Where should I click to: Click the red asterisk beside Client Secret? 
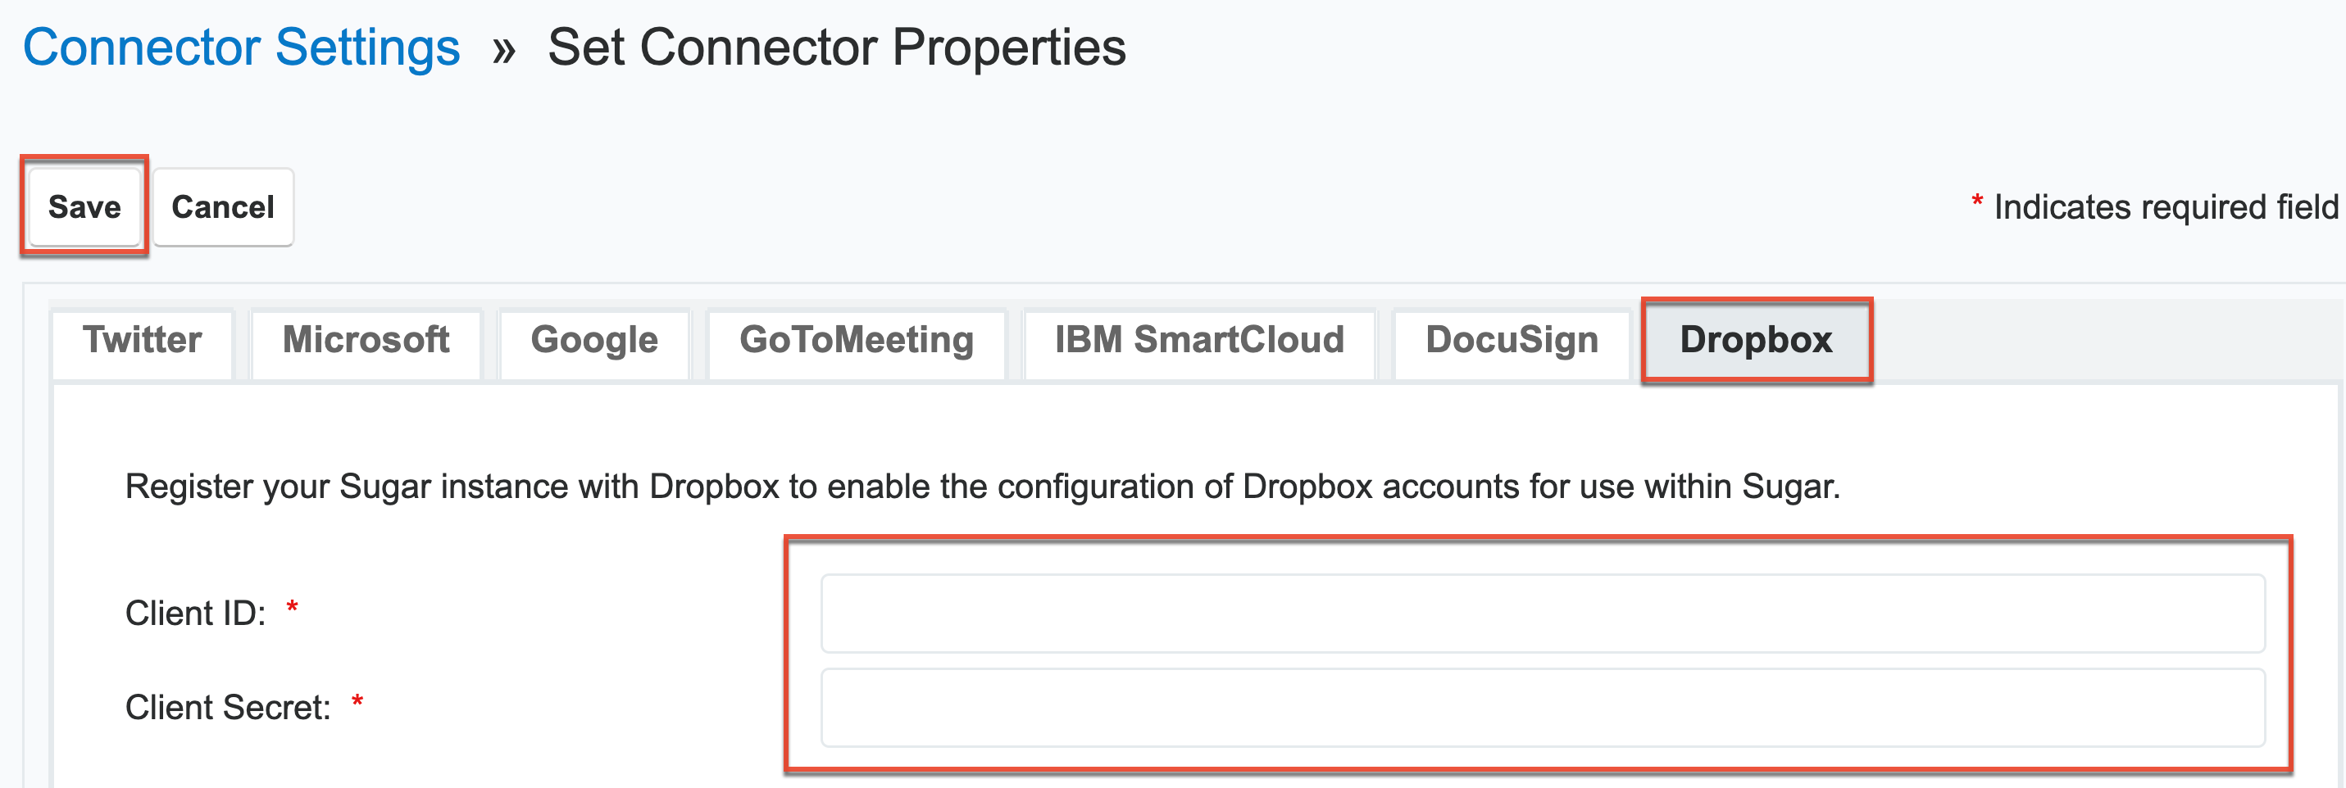[x=357, y=700]
